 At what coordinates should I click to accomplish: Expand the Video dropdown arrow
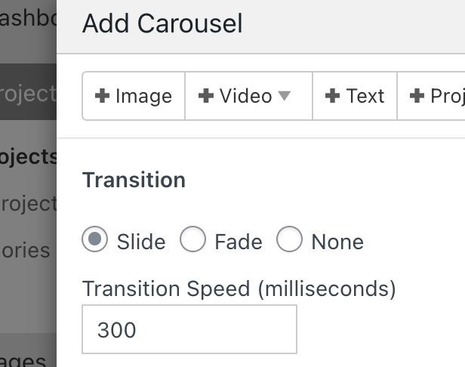click(285, 96)
